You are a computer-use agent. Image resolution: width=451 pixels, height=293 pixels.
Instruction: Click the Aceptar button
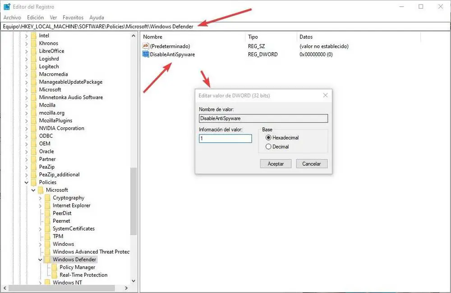pos(276,163)
